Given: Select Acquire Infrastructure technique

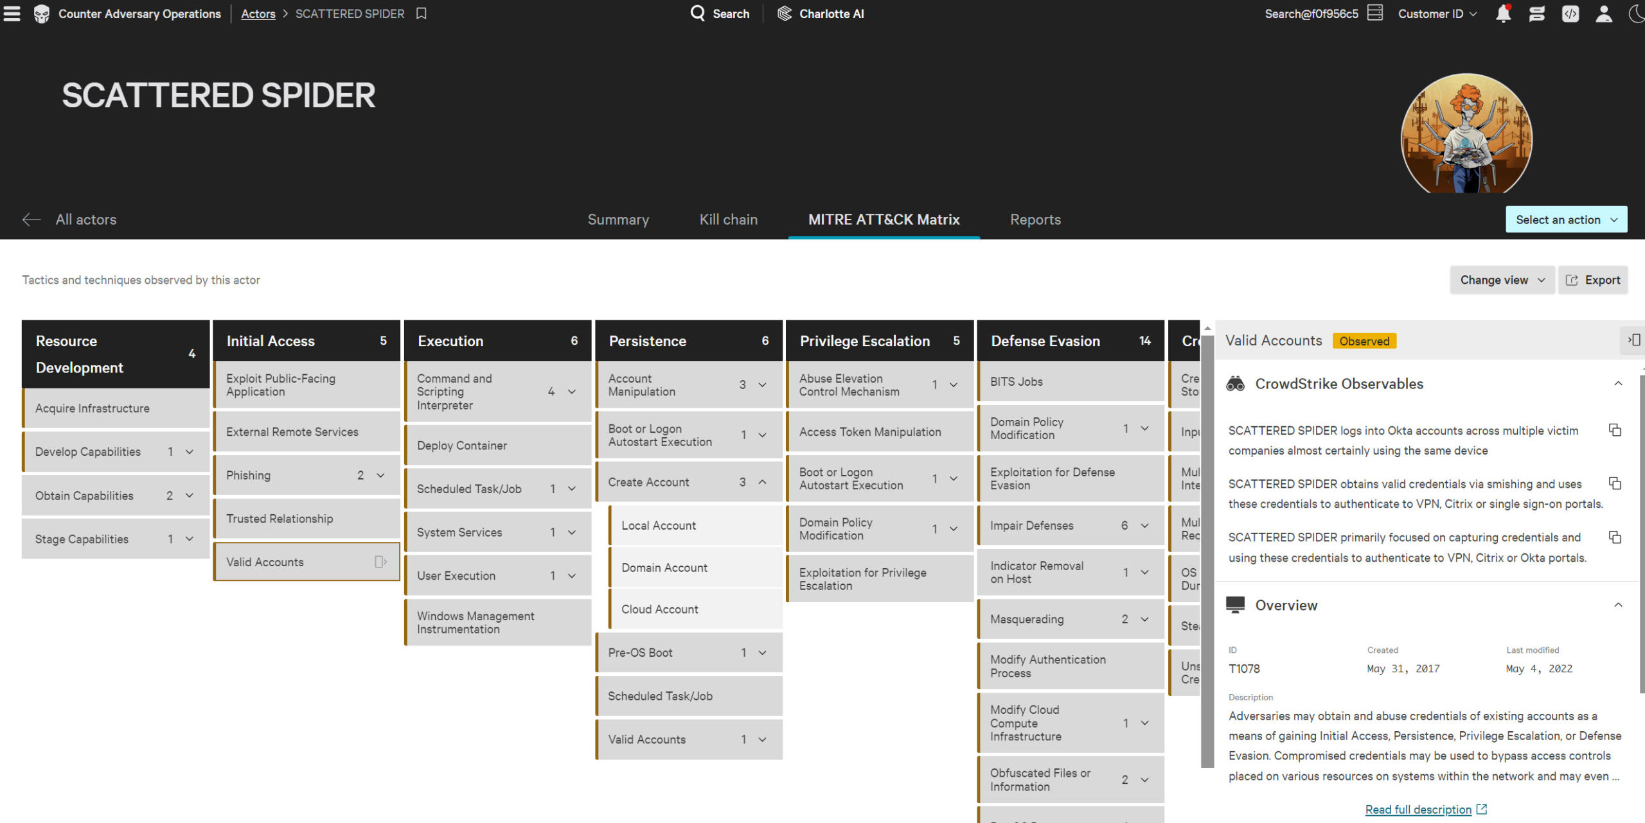Looking at the screenshot, I should [x=116, y=408].
